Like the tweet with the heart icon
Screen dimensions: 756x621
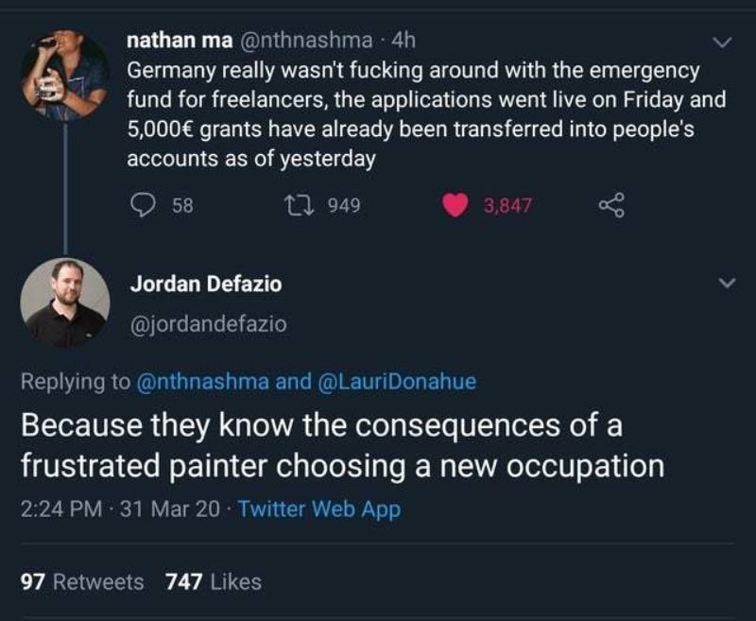click(x=456, y=204)
